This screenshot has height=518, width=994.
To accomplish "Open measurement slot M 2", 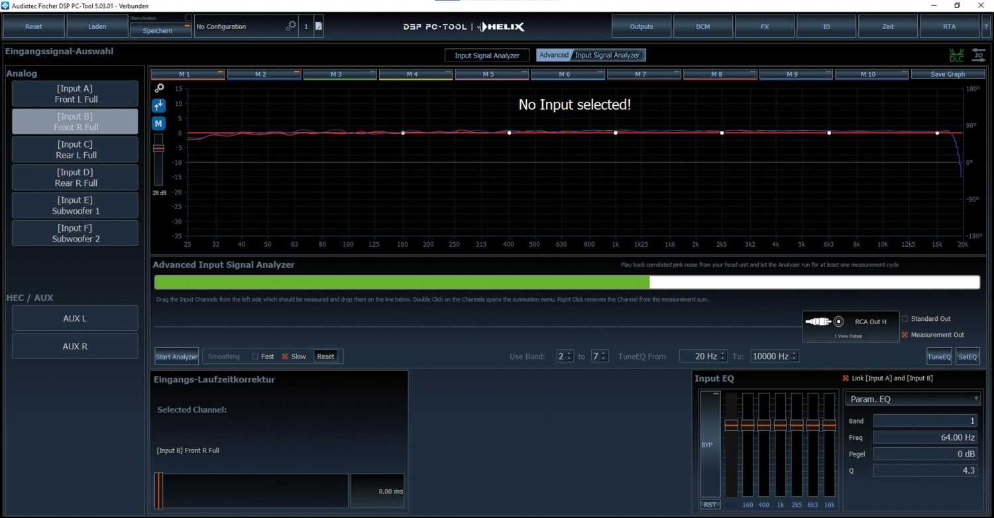I will 264,74.
